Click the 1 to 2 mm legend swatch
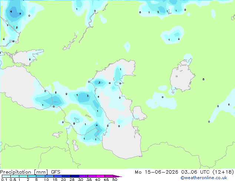Viewport: 235px width, 181px height. click(23, 176)
